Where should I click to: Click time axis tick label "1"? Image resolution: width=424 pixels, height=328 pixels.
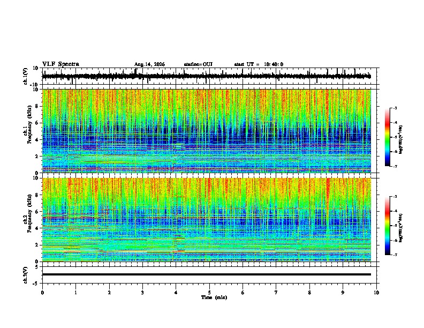pos(75,293)
